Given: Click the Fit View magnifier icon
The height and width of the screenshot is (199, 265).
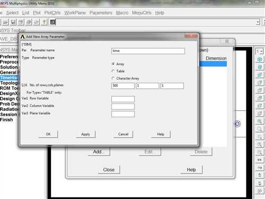Looking at the screenshot, I should pos(260,121).
